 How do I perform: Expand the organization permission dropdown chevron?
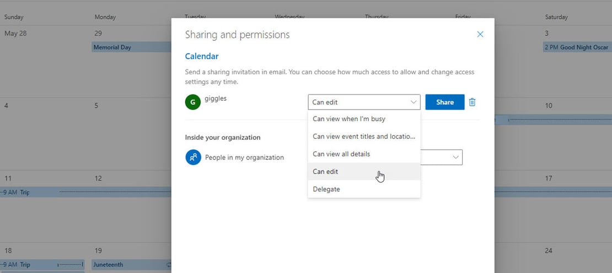click(455, 157)
